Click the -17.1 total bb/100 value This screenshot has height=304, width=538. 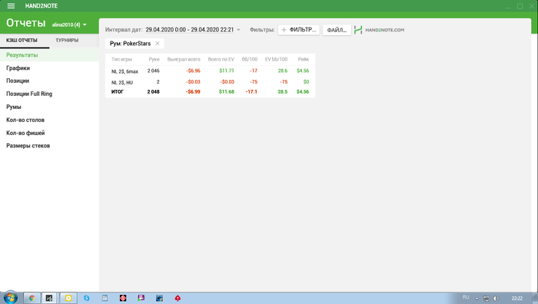click(x=251, y=92)
